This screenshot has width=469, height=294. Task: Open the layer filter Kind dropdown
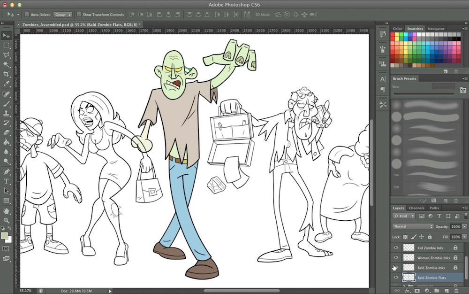(403, 216)
